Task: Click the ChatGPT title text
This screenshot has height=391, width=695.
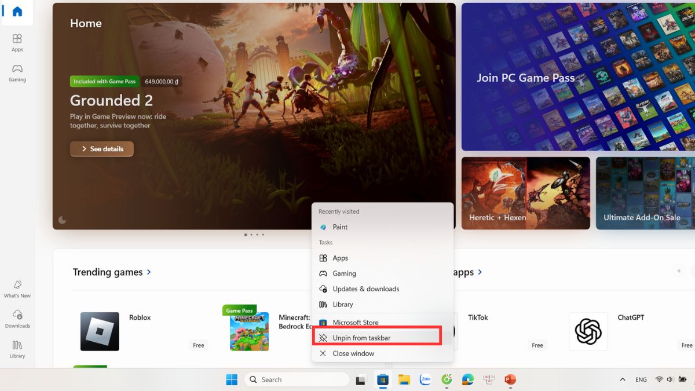Action: click(631, 317)
